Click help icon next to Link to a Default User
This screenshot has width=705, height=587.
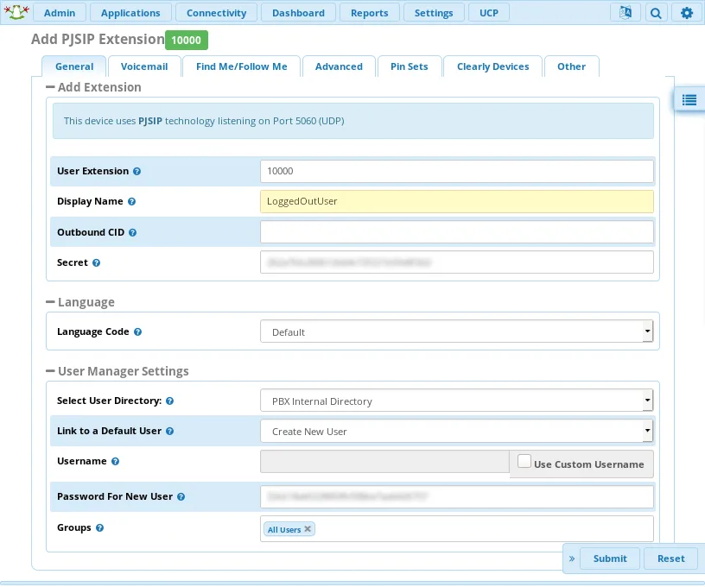point(169,431)
